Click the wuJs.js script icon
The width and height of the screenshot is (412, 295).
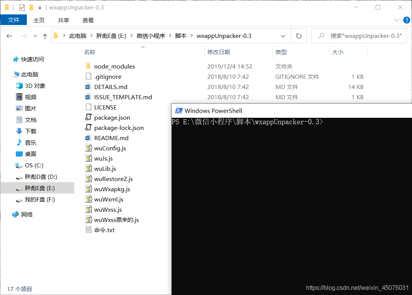(89, 158)
